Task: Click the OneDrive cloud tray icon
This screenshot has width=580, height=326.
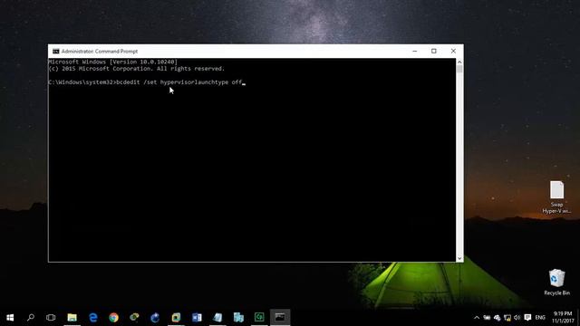Action: [498, 318]
